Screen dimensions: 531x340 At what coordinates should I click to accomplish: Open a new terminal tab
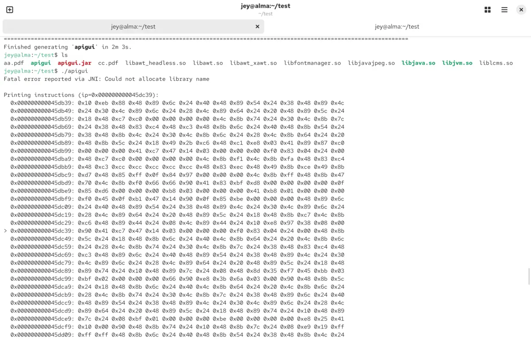coord(10,10)
